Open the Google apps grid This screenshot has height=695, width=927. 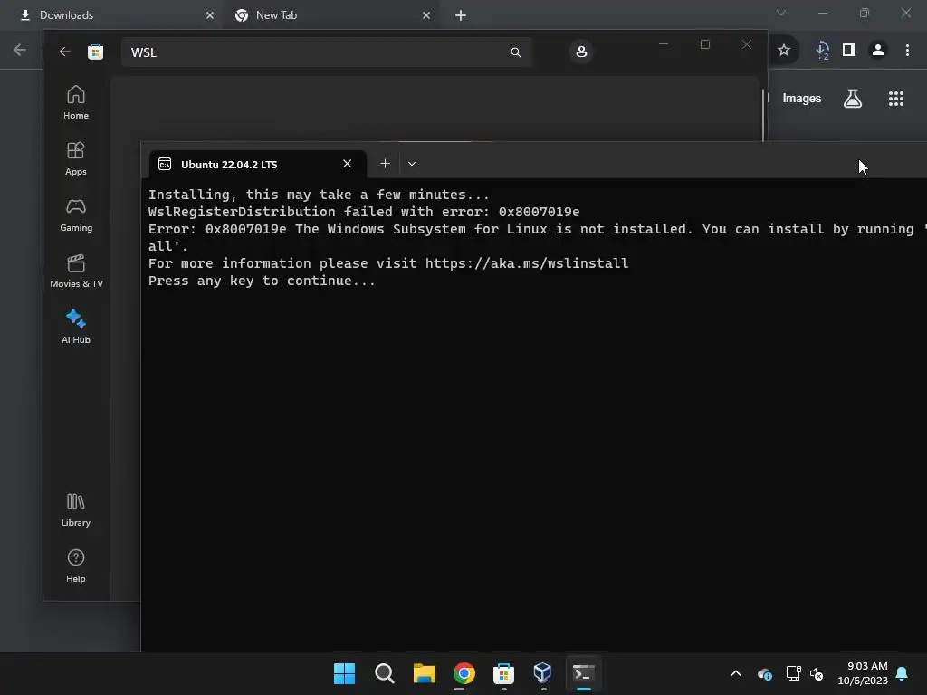(x=896, y=99)
